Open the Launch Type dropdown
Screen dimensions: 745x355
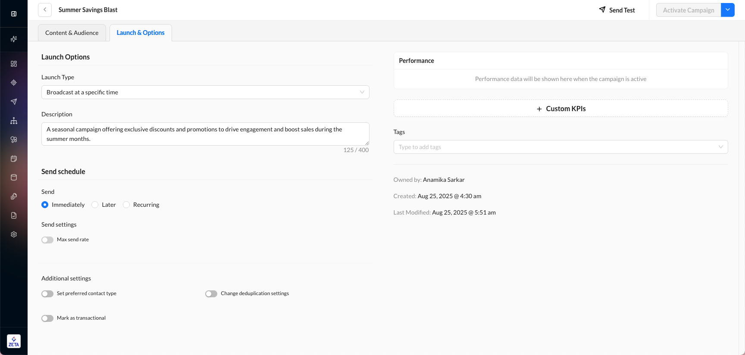pyautogui.click(x=205, y=92)
